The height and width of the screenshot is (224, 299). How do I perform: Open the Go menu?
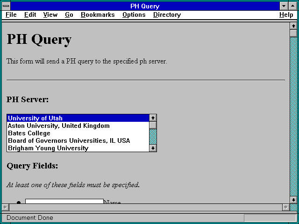tap(69, 15)
